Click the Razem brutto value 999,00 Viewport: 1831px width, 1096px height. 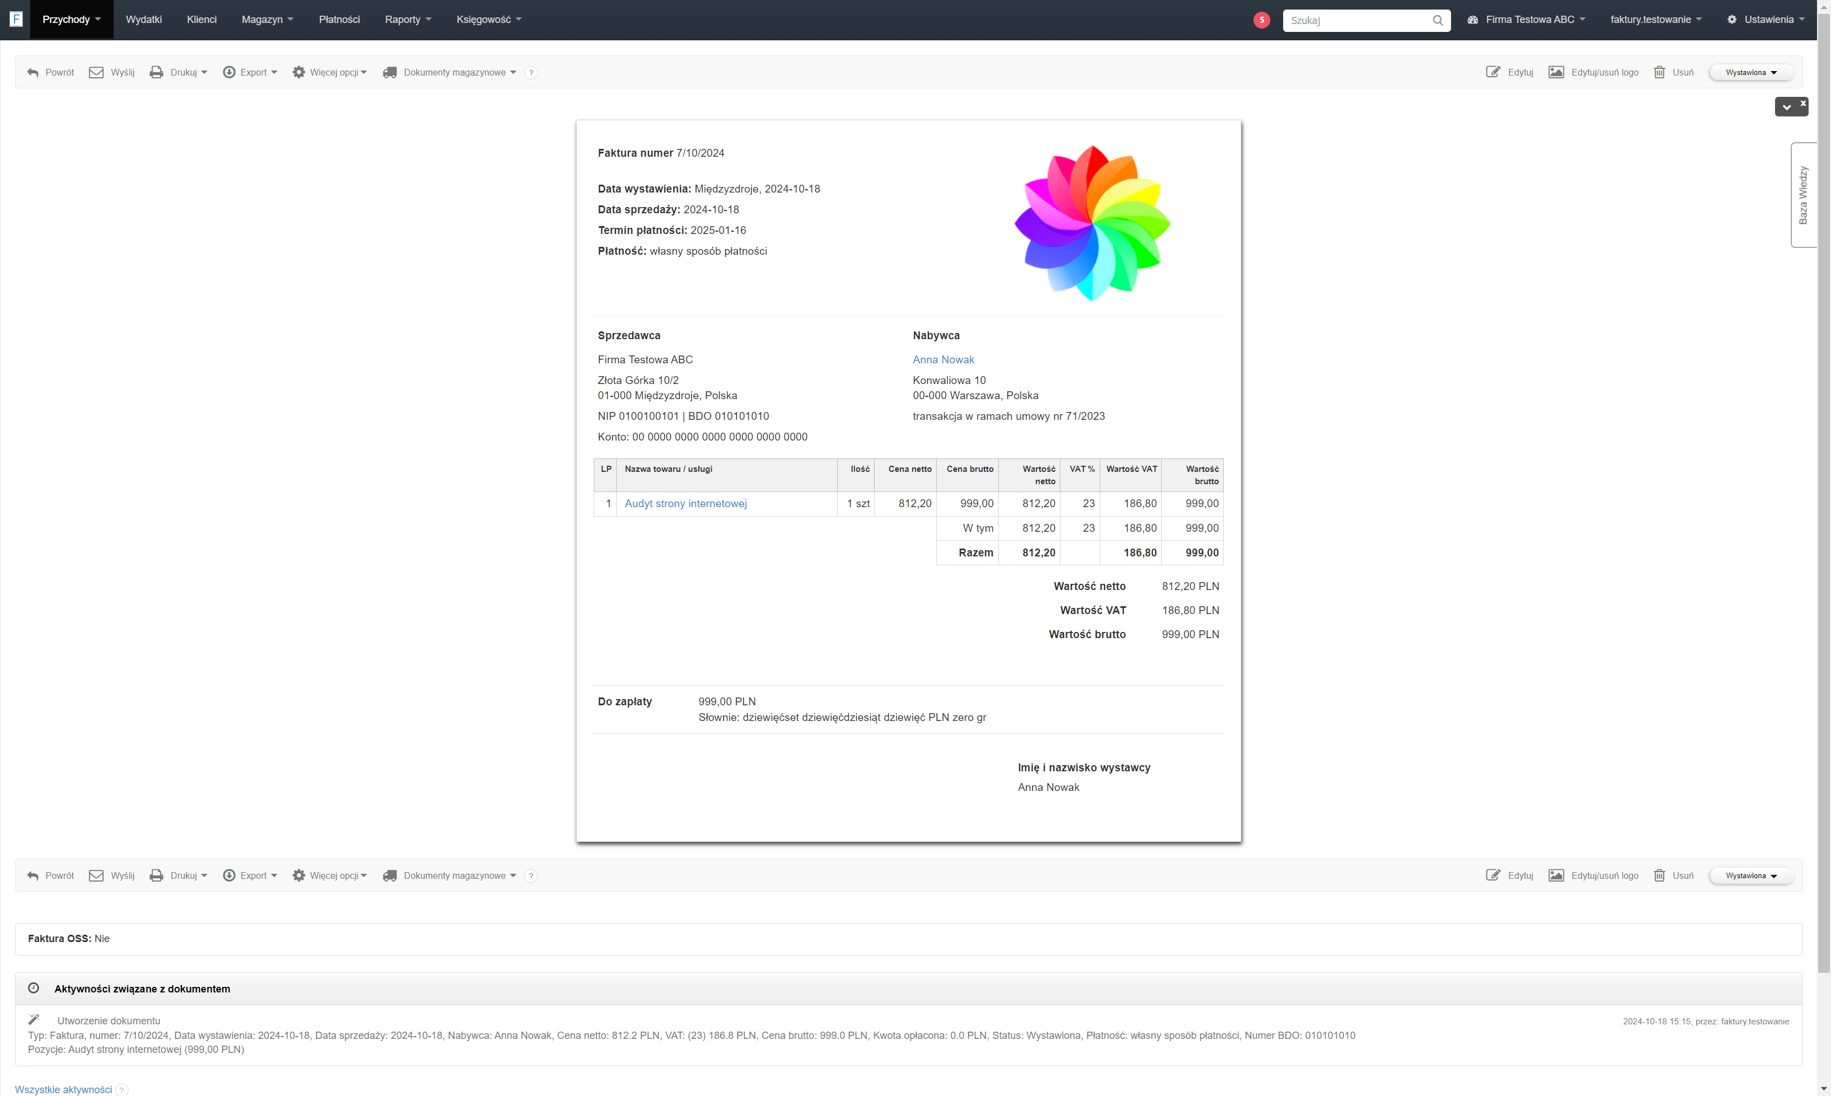(1202, 552)
